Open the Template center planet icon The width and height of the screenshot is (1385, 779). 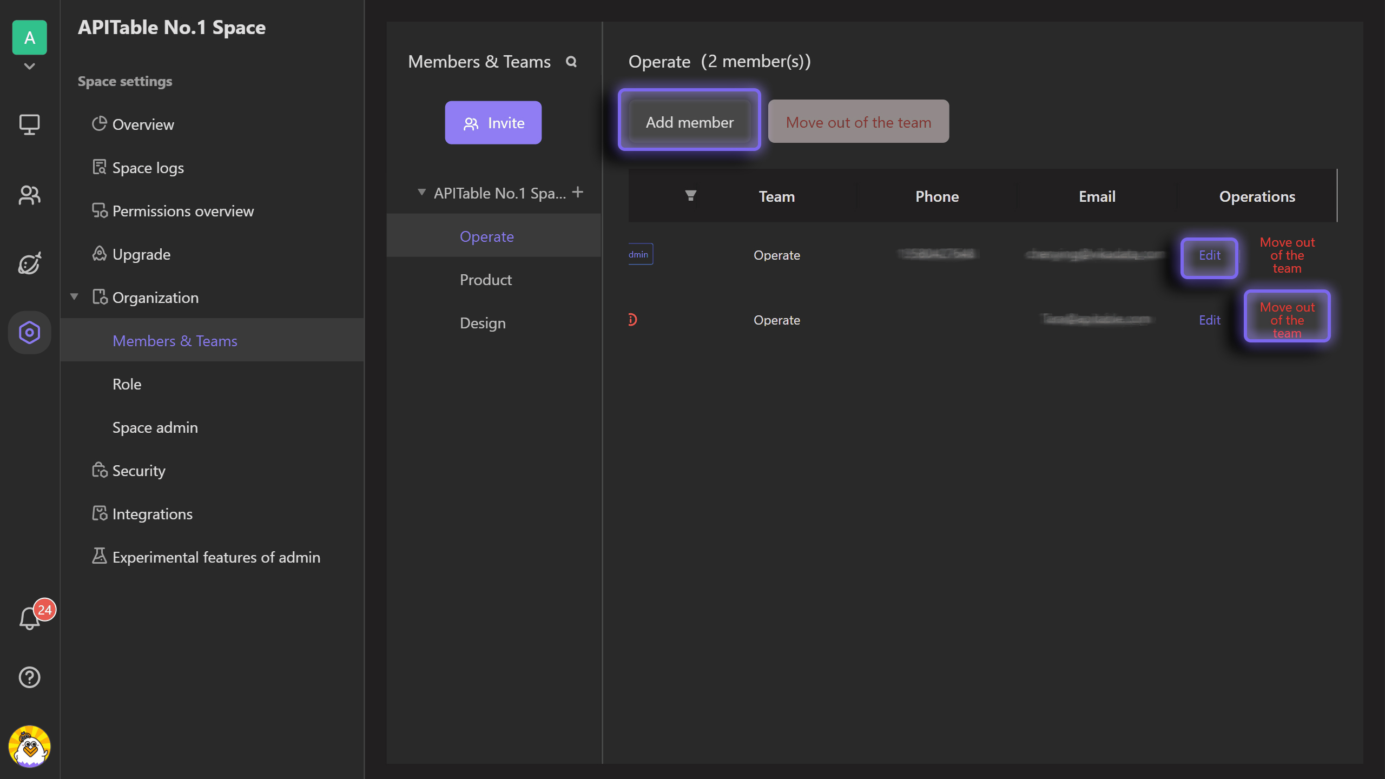pos(29,263)
